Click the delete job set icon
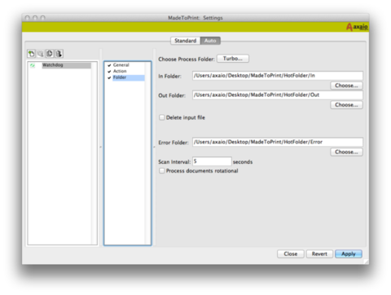This screenshot has height=295, width=391. coord(41,54)
